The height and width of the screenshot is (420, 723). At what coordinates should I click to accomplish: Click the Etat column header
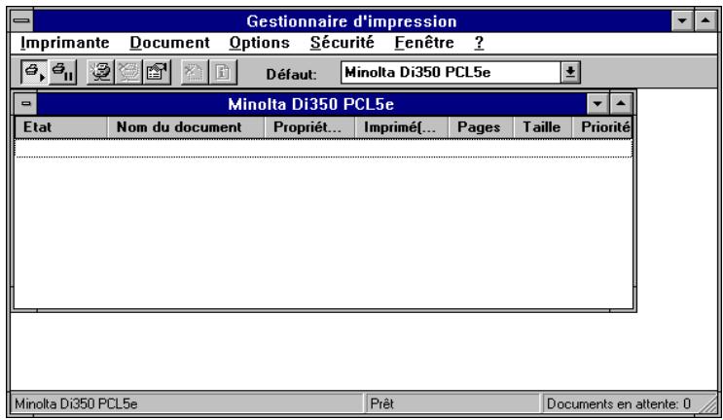[61, 127]
